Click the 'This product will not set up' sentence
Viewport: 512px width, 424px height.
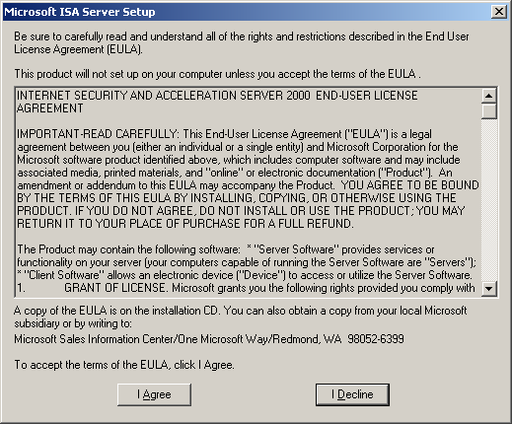pyautogui.click(x=217, y=74)
